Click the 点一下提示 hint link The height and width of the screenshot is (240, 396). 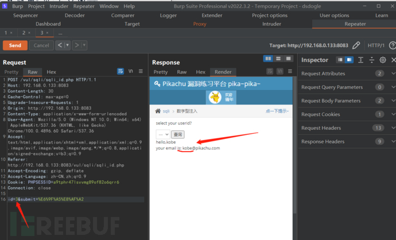(x=277, y=111)
